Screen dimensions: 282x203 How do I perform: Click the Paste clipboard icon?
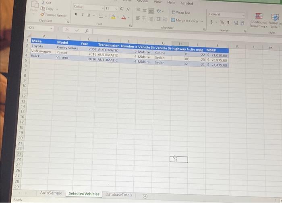(x=35, y=4)
